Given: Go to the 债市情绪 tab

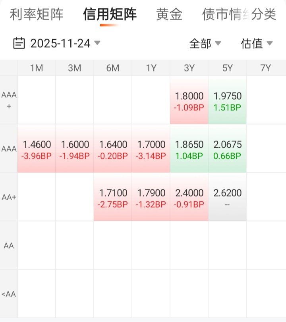Looking at the screenshot, I should coord(220,15).
